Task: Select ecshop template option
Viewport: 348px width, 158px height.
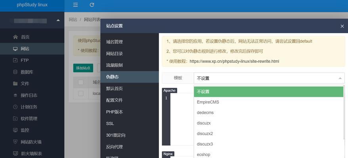Action: coord(269,154)
